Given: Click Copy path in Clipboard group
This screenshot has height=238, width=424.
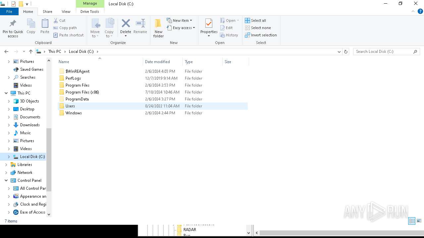Looking at the screenshot, I should click(65, 28).
